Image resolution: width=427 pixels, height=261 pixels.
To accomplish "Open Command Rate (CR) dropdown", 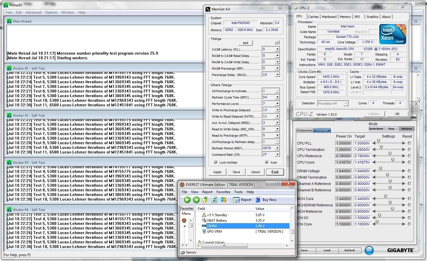I will (277, 154).
